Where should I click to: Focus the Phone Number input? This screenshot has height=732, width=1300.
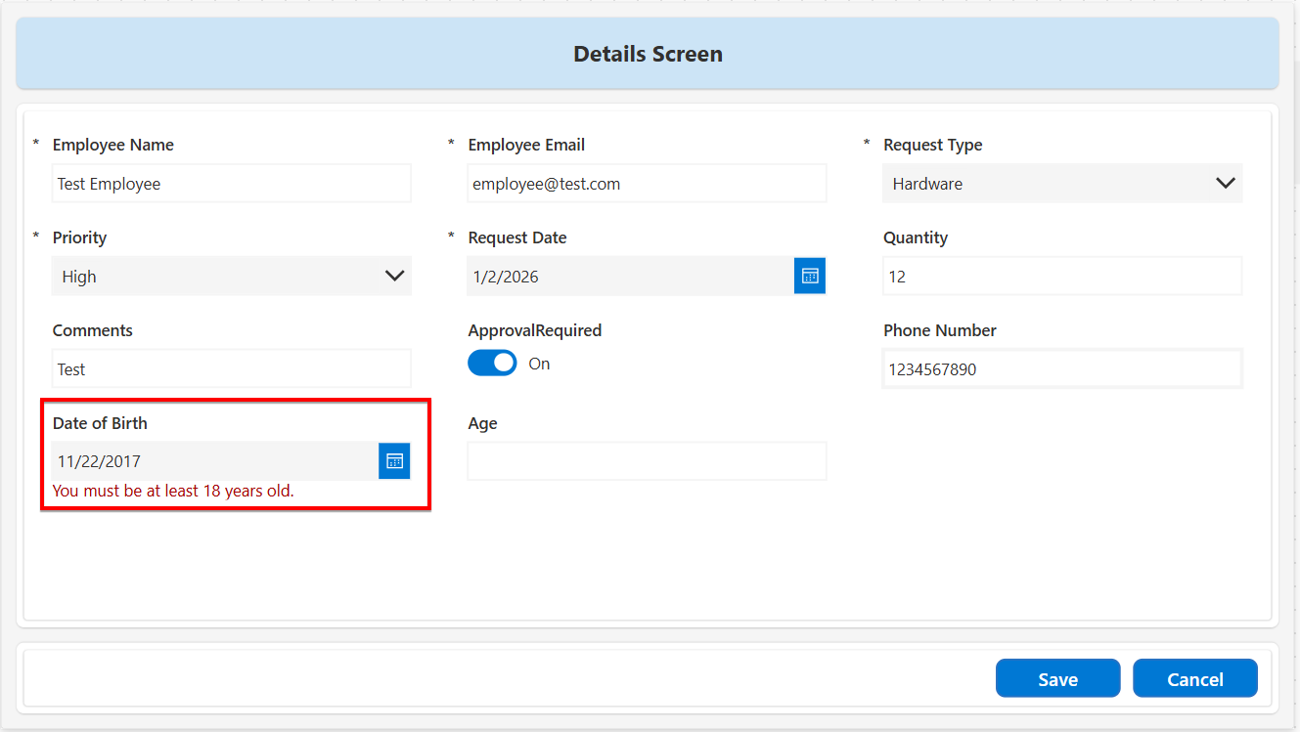coord(1062,369)
